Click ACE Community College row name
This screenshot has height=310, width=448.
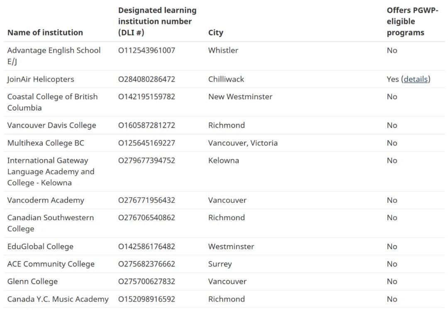pyautogui.click(x=51, y=264)
